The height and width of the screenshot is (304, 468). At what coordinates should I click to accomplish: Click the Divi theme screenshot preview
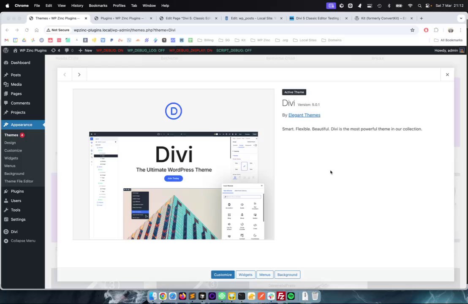pos(174,164)
